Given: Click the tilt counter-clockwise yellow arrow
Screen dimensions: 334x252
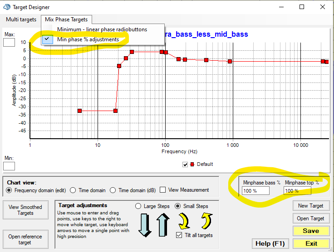Looking at the screenshot, I should [x=207, y=221].
